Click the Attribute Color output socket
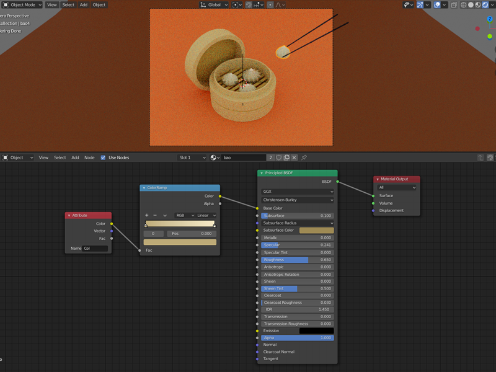The image size is (496, 372). click(x=112, y=224)
